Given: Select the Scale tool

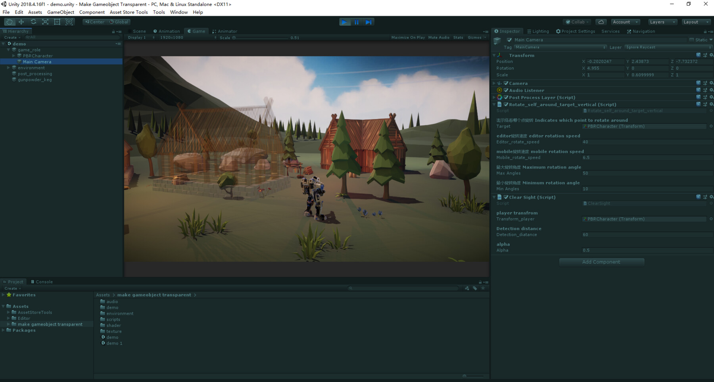Looking at the screenshot, I should click(x=45, y=22).
